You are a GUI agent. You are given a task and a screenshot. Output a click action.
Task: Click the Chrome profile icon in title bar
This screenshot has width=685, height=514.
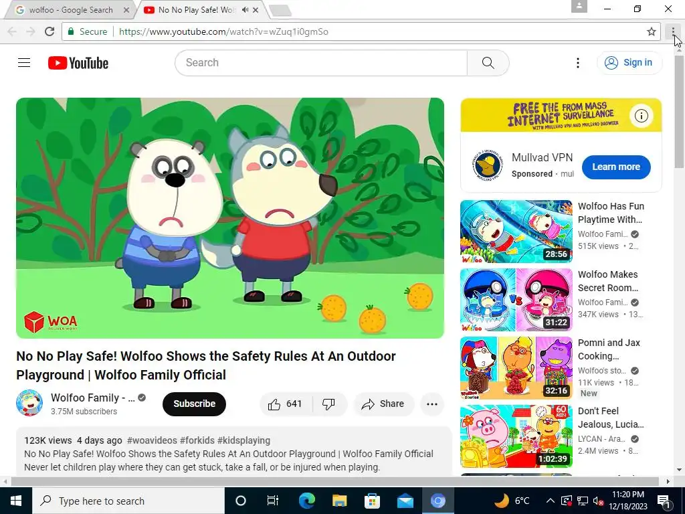(x=579, y=7)
